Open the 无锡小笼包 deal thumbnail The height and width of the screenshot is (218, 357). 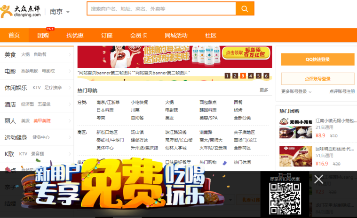(295, 128)
